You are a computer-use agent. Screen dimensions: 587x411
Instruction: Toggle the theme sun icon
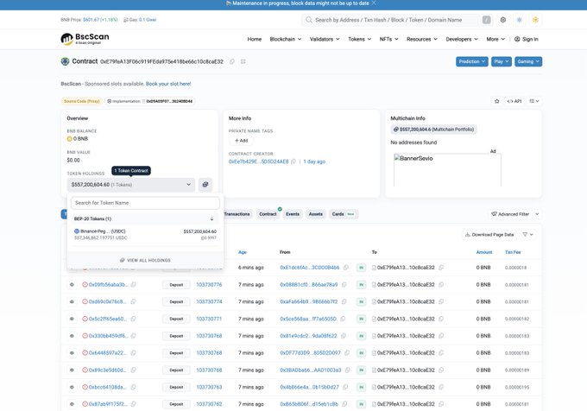point(520,20)
